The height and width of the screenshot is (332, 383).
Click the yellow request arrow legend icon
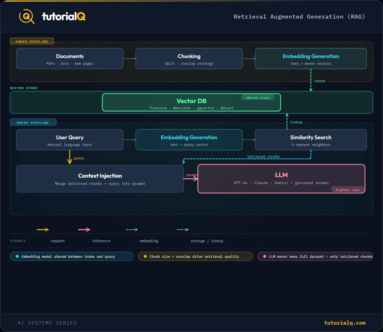(x=43, y=230)
